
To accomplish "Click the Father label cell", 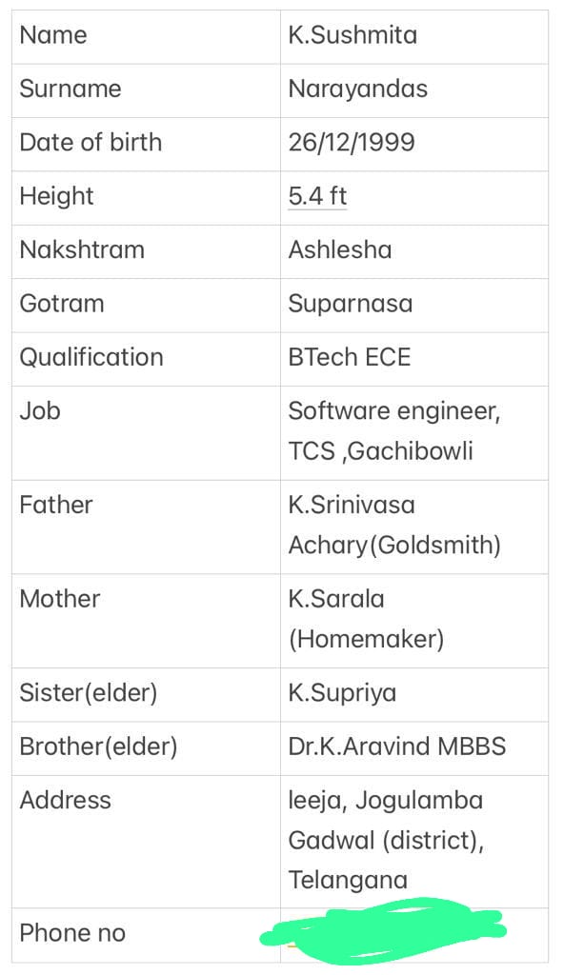I will point(146,527).
